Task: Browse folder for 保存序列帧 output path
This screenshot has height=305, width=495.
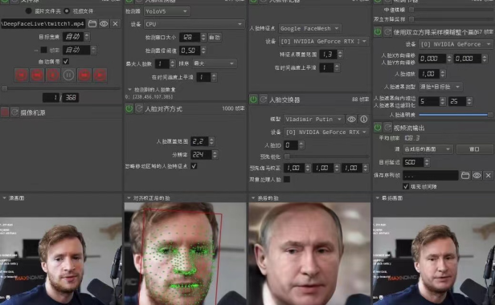Action: pos(465,175)
